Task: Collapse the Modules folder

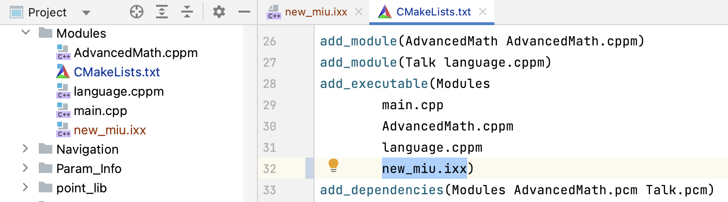Action: pos(25,33)
